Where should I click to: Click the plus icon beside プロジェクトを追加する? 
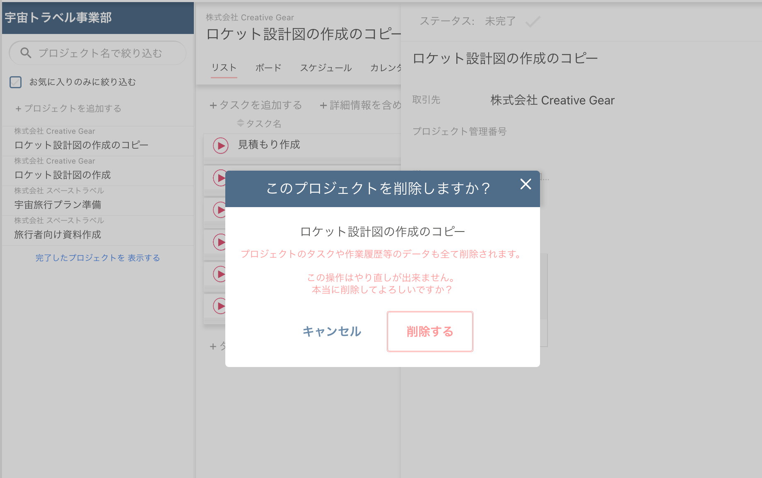(18, 109)
